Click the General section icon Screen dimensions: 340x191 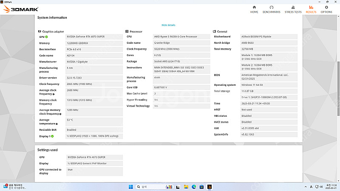coord(214,31)
